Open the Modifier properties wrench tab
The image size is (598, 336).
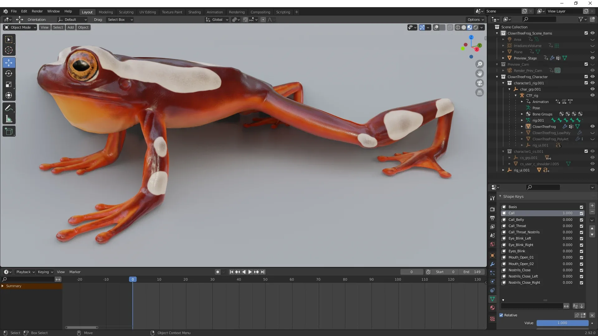492,264
